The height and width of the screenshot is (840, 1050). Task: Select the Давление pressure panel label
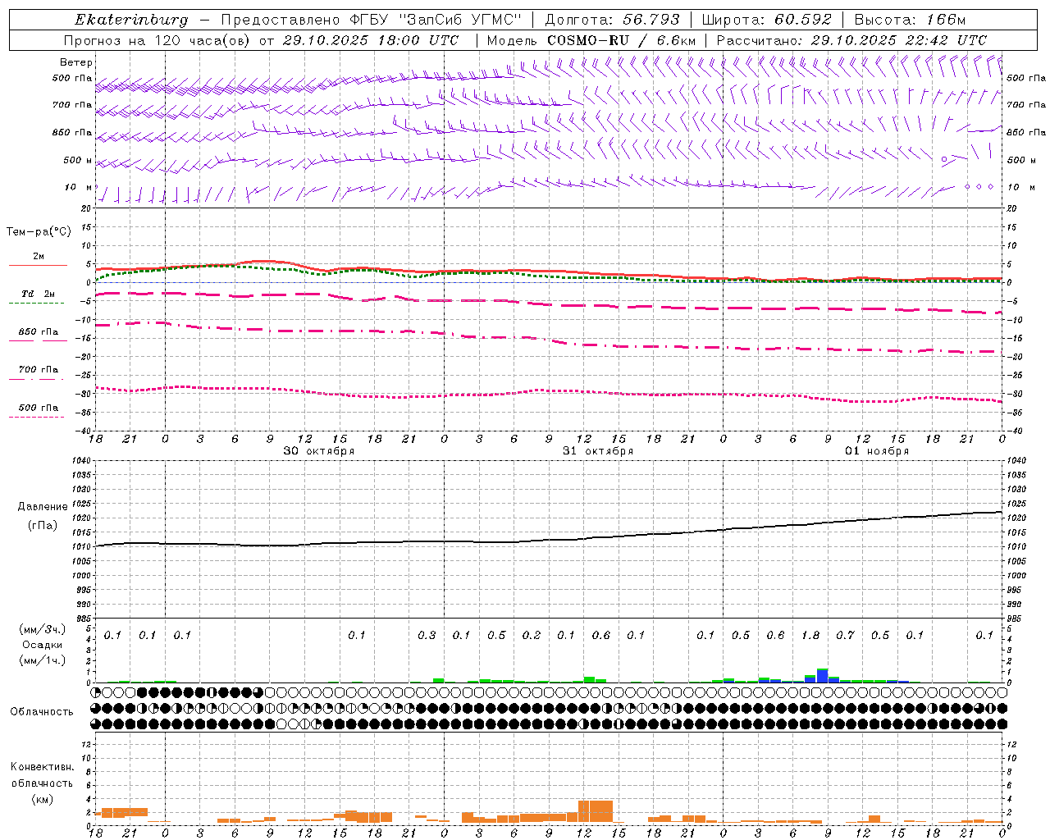[x=43, y=507]
